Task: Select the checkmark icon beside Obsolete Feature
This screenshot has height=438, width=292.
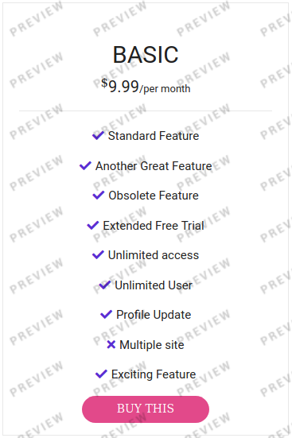Action: [x=98, y=196]
